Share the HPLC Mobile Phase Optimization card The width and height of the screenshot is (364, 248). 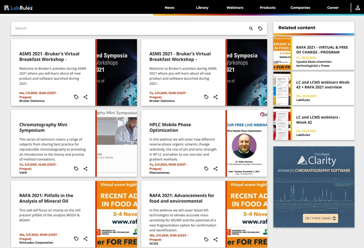click(215, 169)
